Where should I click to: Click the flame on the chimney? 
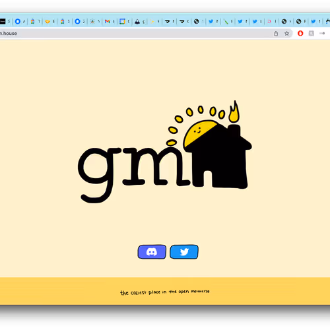234,112
